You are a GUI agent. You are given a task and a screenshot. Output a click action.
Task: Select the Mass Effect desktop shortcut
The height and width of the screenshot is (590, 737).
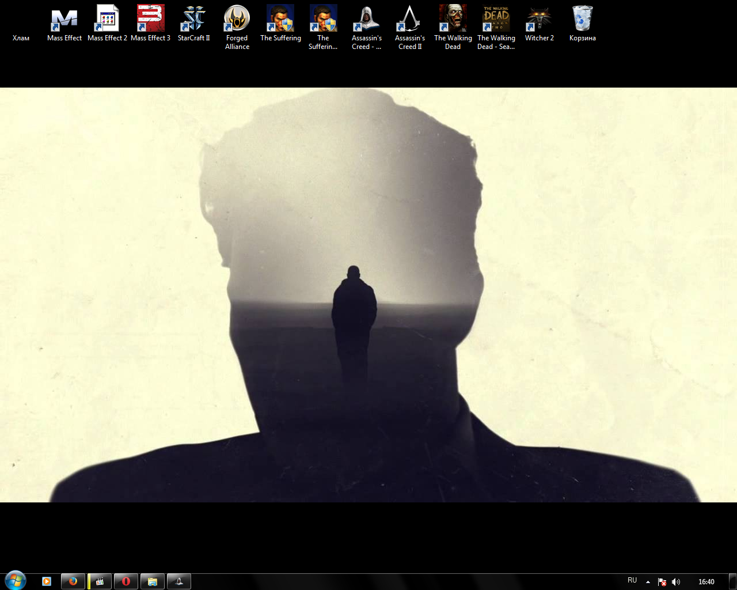point(64,20)
